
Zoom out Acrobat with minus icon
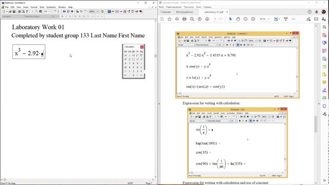point(246,19)
